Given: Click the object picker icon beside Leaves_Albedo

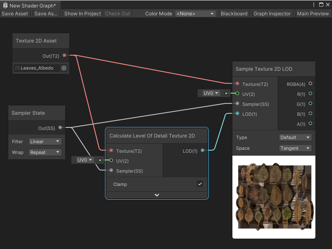Looking at the screenshot, I should click(x=64, y=68).
